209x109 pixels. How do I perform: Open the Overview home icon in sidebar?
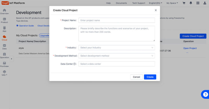point(4,10)
